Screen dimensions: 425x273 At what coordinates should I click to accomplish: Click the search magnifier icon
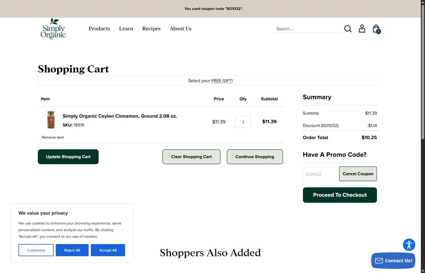pyautogui.click(x=348, y=29)
